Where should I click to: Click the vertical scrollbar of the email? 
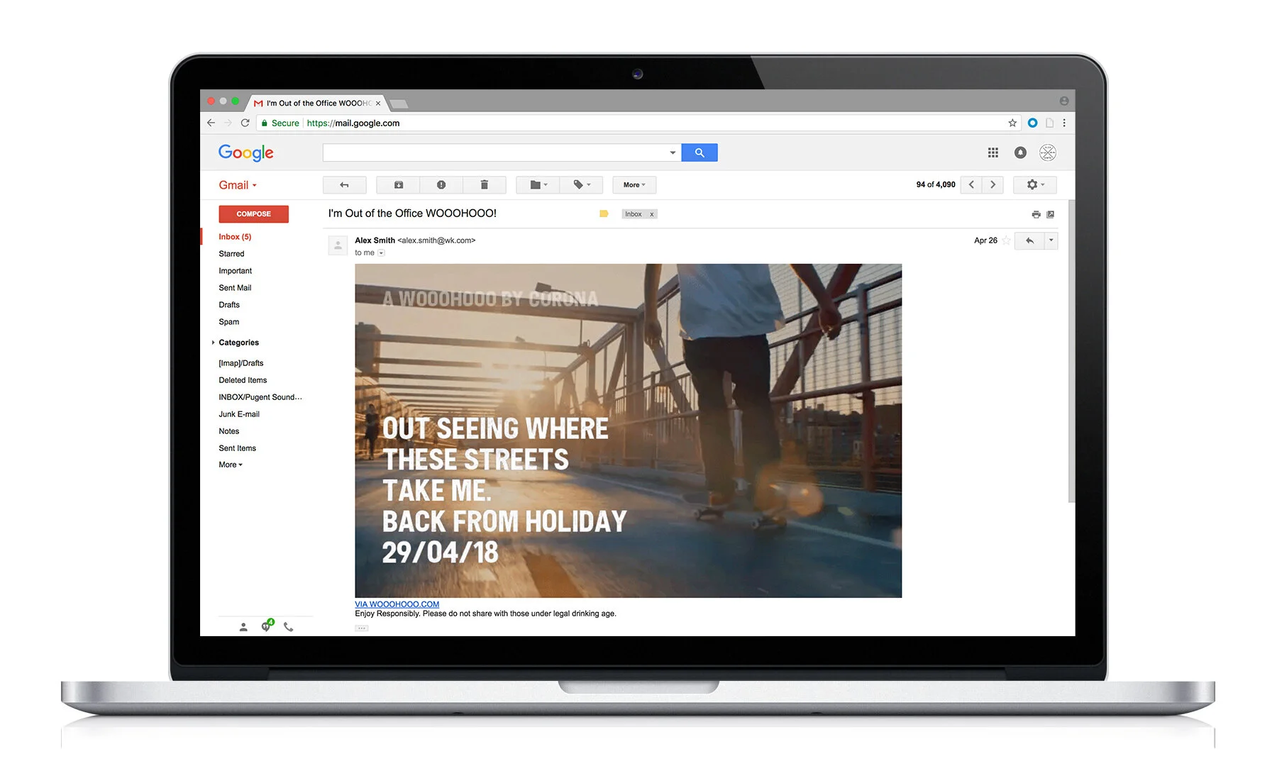pyautogui.click(x=1071, y=351)
